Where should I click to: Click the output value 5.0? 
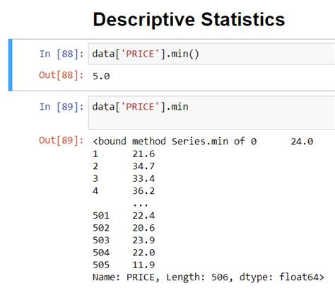click(x=101, y=76)
